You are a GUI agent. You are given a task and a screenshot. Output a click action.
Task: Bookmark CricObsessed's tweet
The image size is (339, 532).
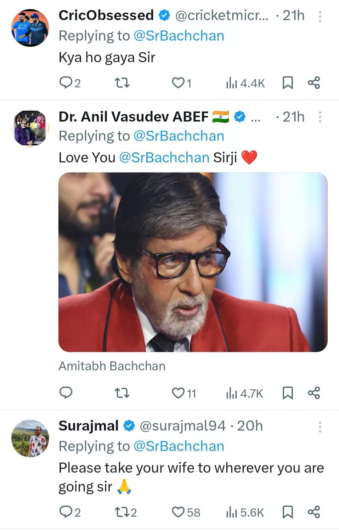click(287, 83)
